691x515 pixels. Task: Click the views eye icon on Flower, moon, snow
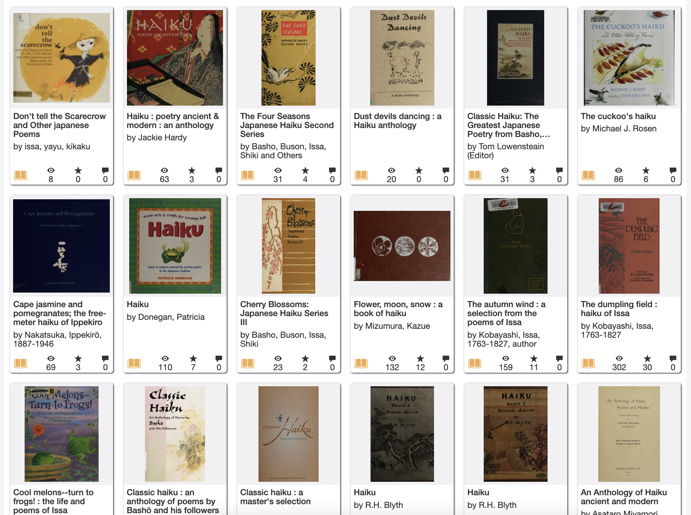392,359
